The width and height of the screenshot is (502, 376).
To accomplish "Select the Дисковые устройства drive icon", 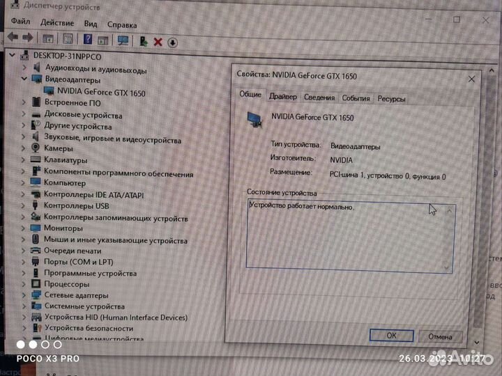I will (x=36, y=114).
